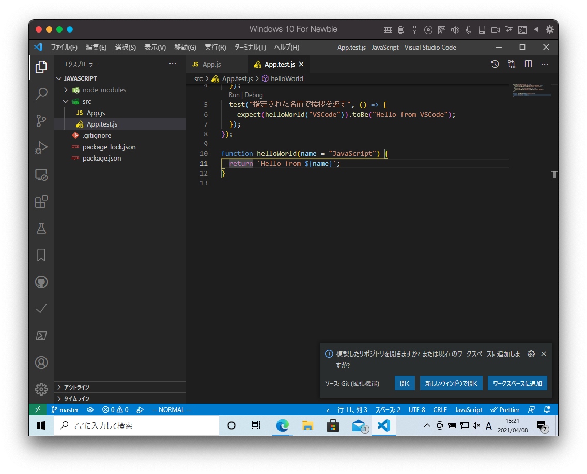Click the Prettier status bar item
The width and height of the screenshot is (587, 474).
pos(505,409)
